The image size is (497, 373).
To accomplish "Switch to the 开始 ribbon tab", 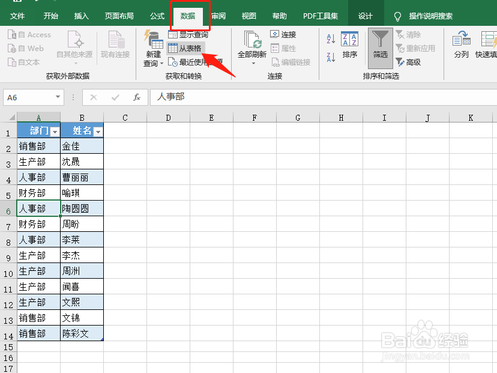I will [x=50, y=16].
